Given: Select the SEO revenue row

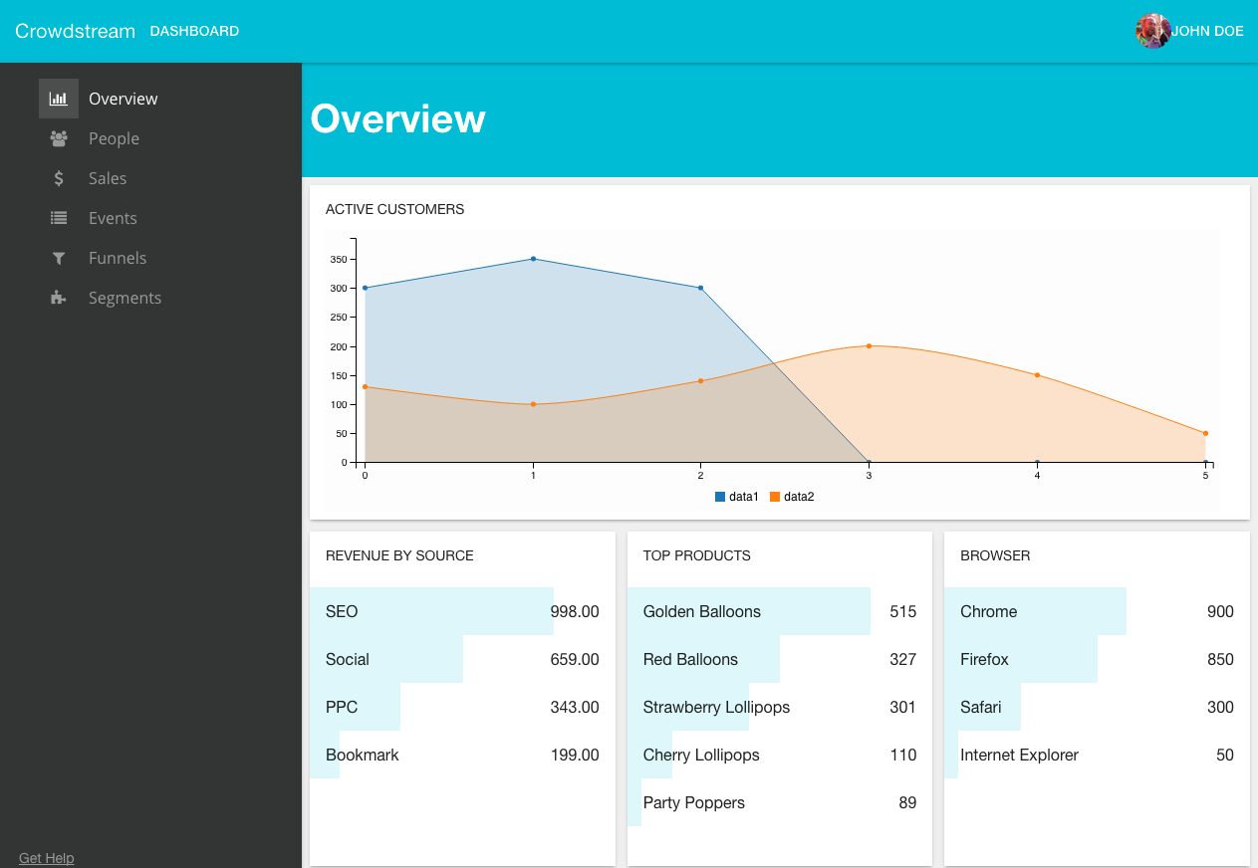Looking at the screenshot, I should tap(462, 611).
